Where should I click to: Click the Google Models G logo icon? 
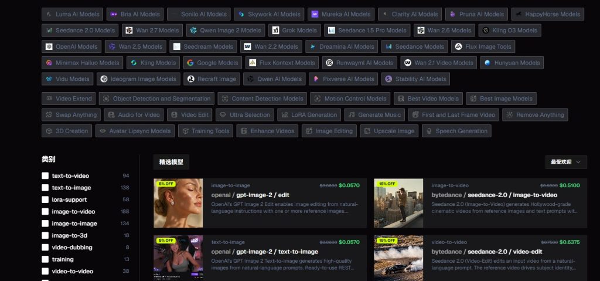point(190,63)
